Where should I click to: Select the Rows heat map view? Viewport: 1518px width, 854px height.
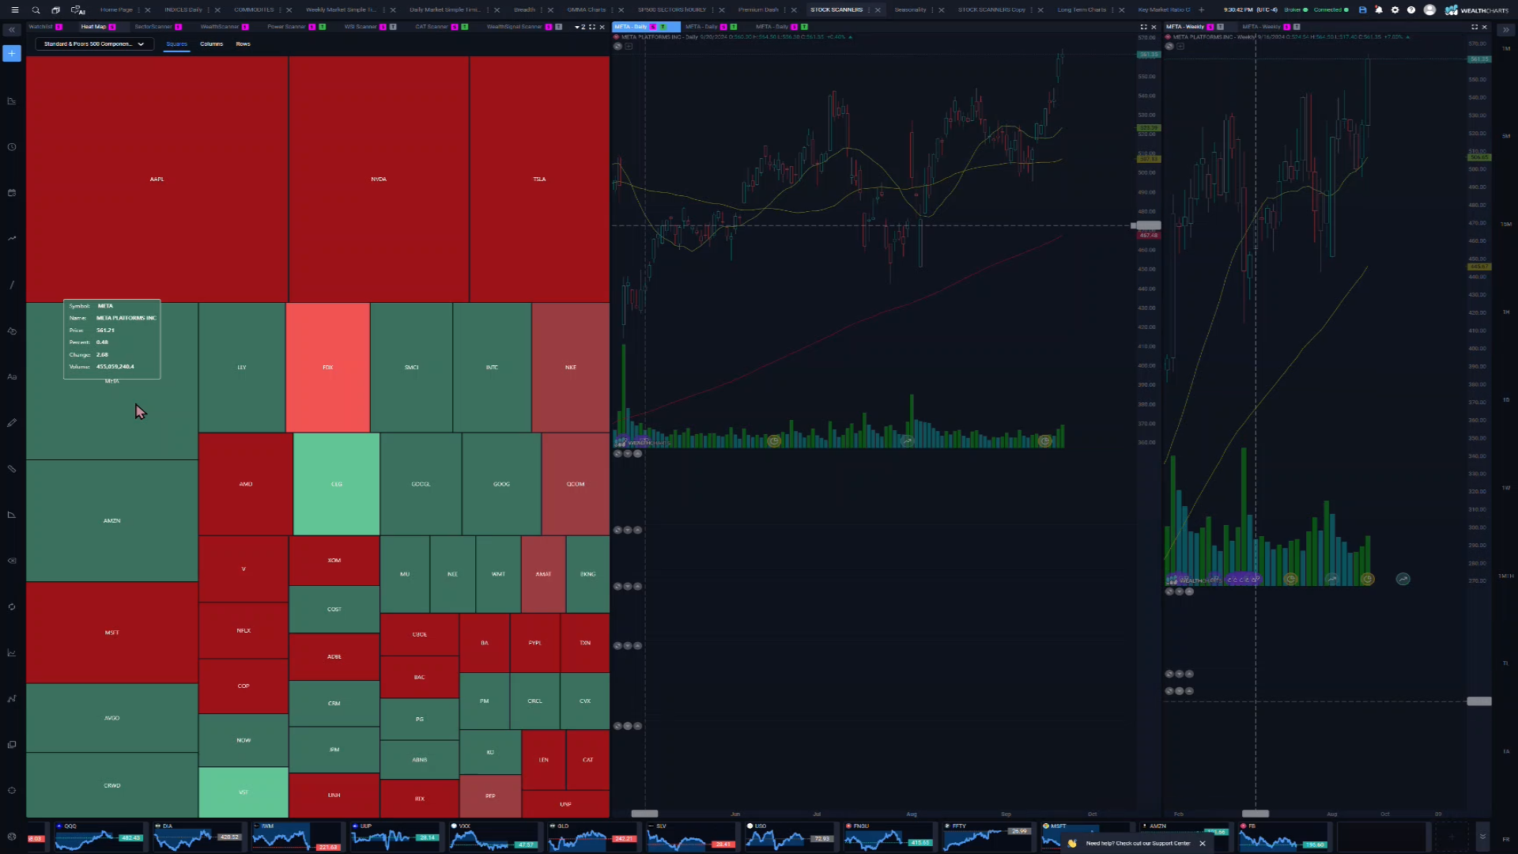243,44
